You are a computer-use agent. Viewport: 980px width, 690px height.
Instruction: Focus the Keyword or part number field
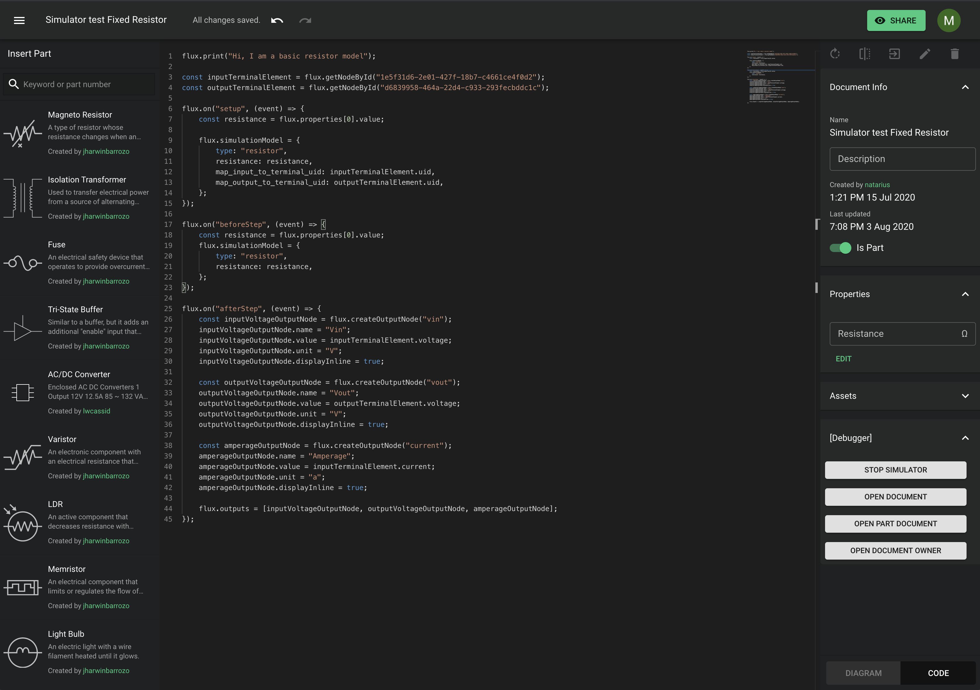coord(79,84)
